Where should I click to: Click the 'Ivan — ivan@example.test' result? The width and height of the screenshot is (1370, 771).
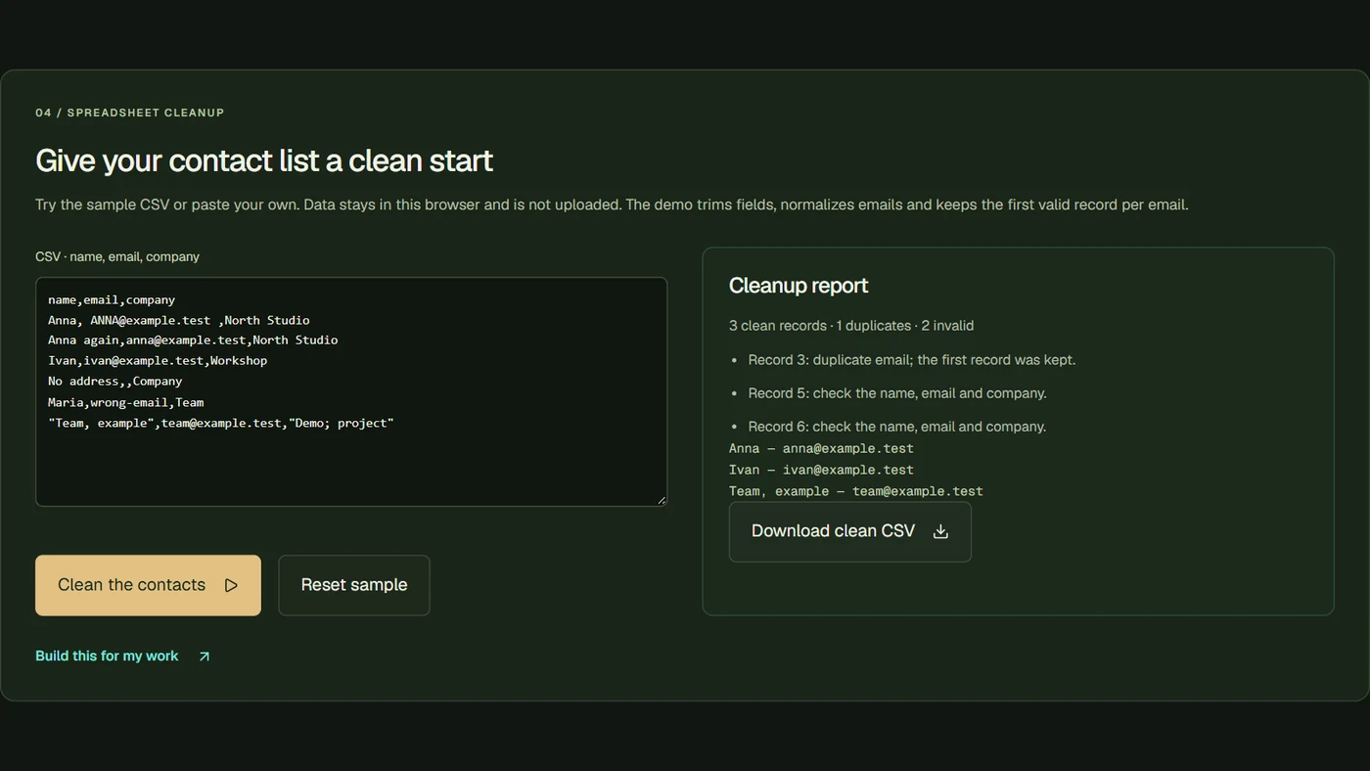821,470
